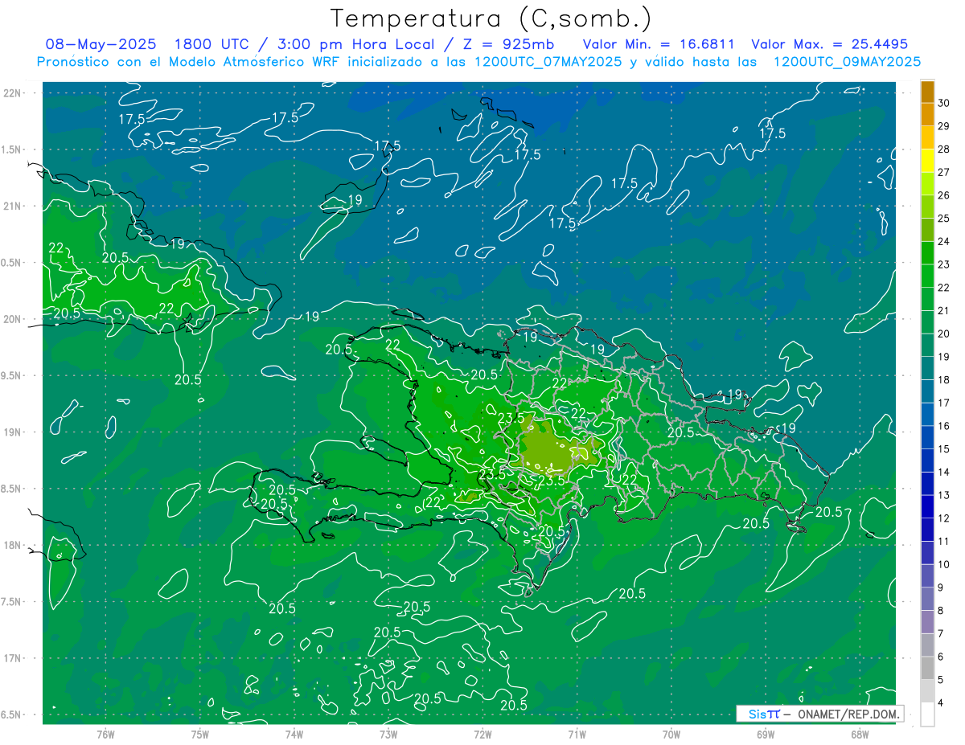Pick the color swatch between 29 and 30
The width and height of the screenshot is (965, 745).
click(x=927, y=114)
